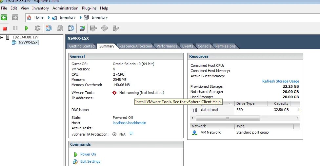
Task: Click the HA Protection speech bubble icon
Action: [x=131, y=134]
